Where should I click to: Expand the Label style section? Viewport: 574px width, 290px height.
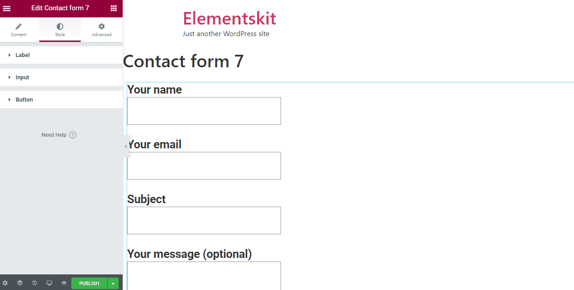61,55
